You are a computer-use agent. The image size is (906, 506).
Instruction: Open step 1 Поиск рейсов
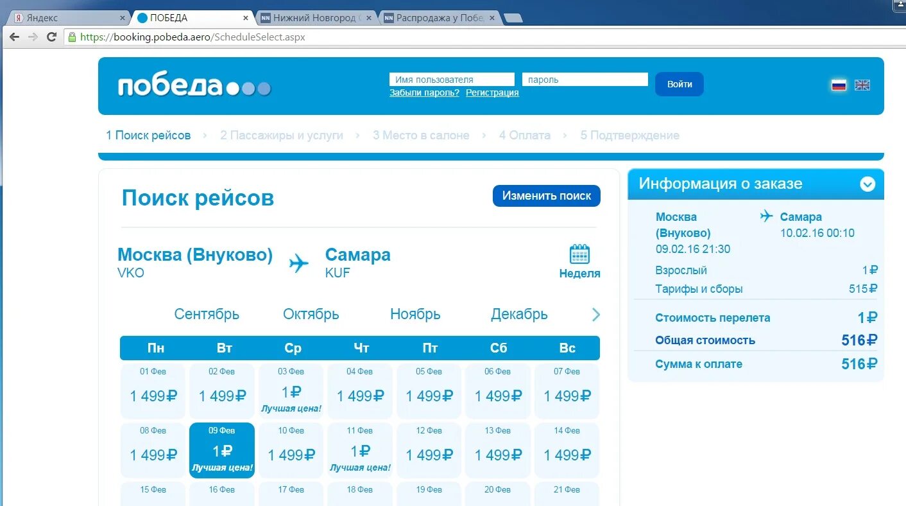[x=148, y=135]
